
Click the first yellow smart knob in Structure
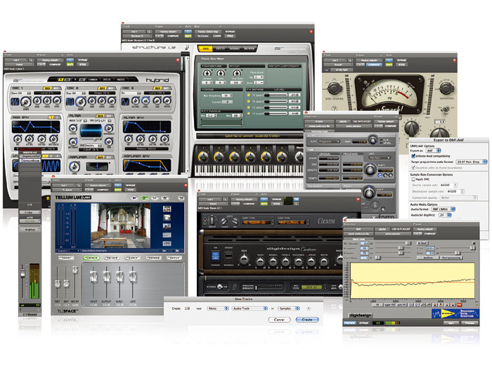(x=203, y=157)
